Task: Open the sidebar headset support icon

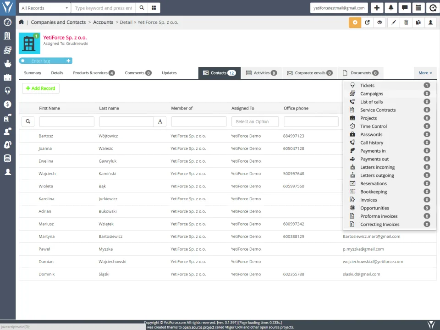Action: tap(8, 91)
